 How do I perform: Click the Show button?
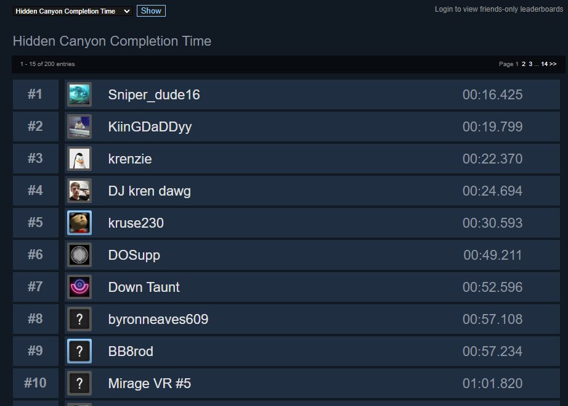tap(150, 10)
